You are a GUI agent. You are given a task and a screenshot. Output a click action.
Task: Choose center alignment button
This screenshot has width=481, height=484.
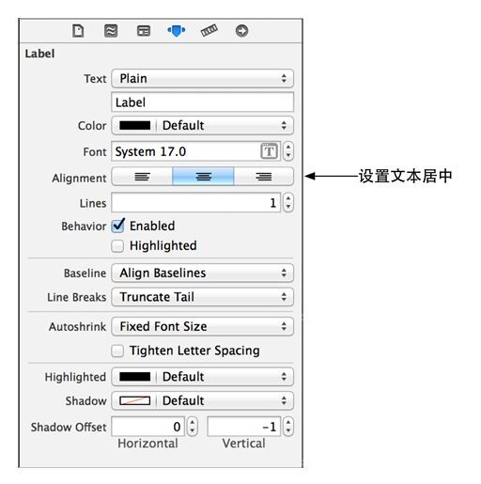pyautogui.click(x=203, y=177)
